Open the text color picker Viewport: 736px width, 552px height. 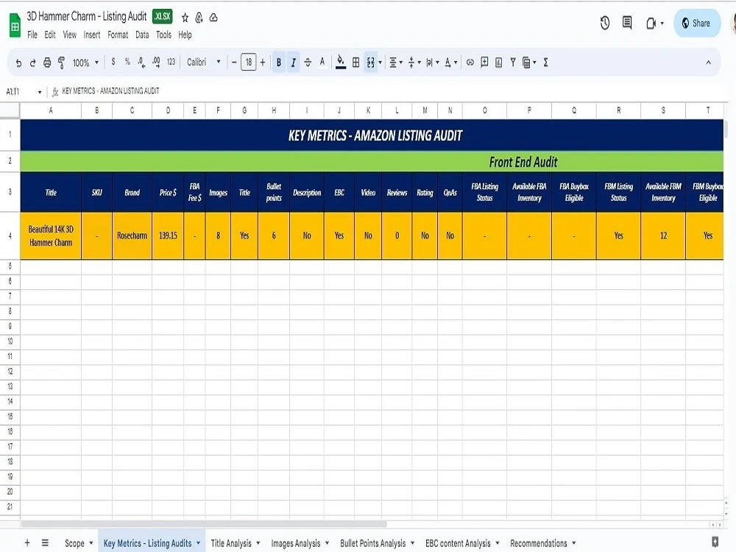tap(322, 63)
